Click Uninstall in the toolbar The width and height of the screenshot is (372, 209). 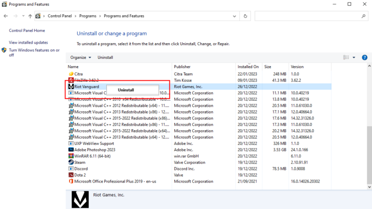tap(105, 57)
